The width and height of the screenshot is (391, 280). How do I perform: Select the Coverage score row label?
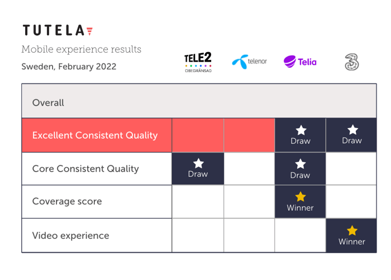click(x=97, y=202)
